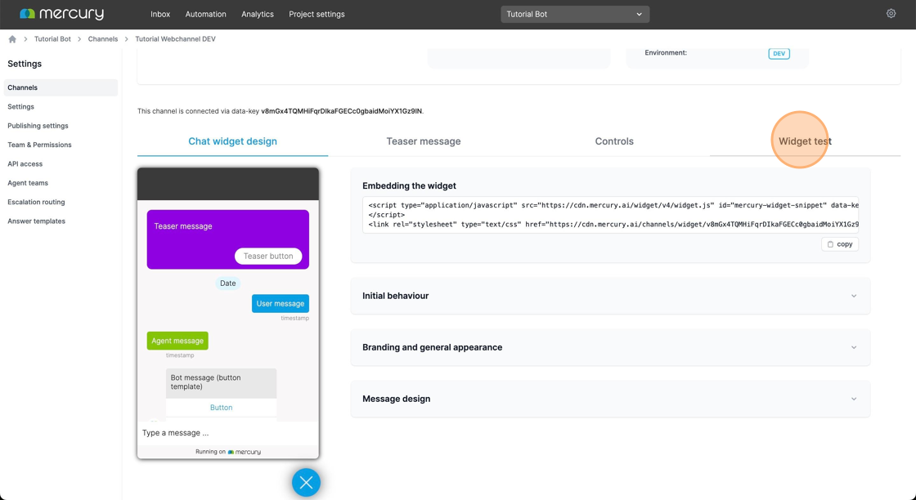Switch to the Widget test tab

805,141
